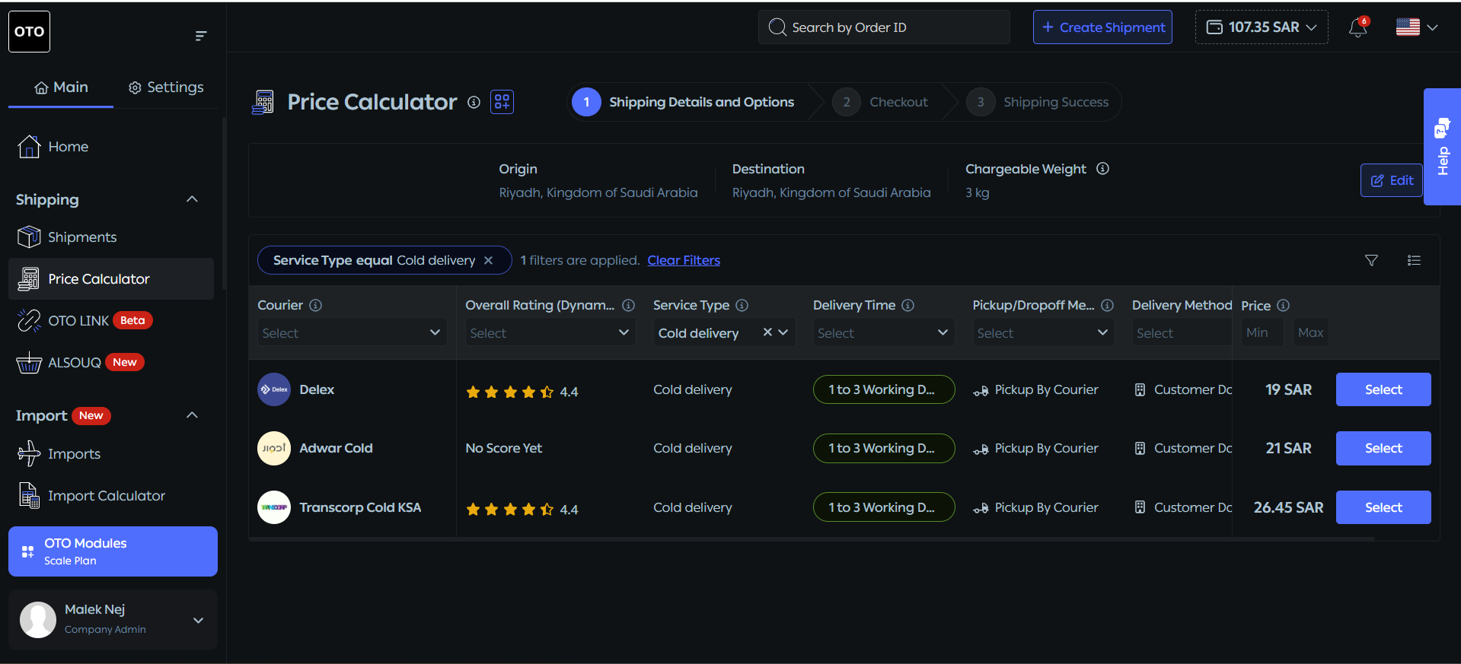Click Create Shipment button
The image size is (1461, 664).
click(x=1102, y=27)
